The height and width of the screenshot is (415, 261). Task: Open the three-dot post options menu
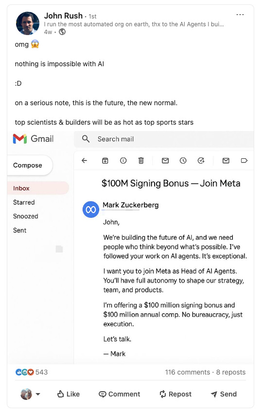(x=240, y=15)
